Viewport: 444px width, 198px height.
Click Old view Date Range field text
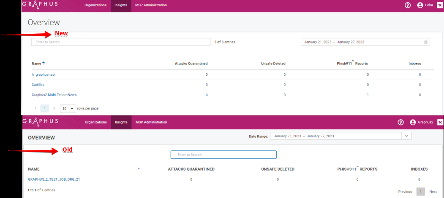(304, 136)
